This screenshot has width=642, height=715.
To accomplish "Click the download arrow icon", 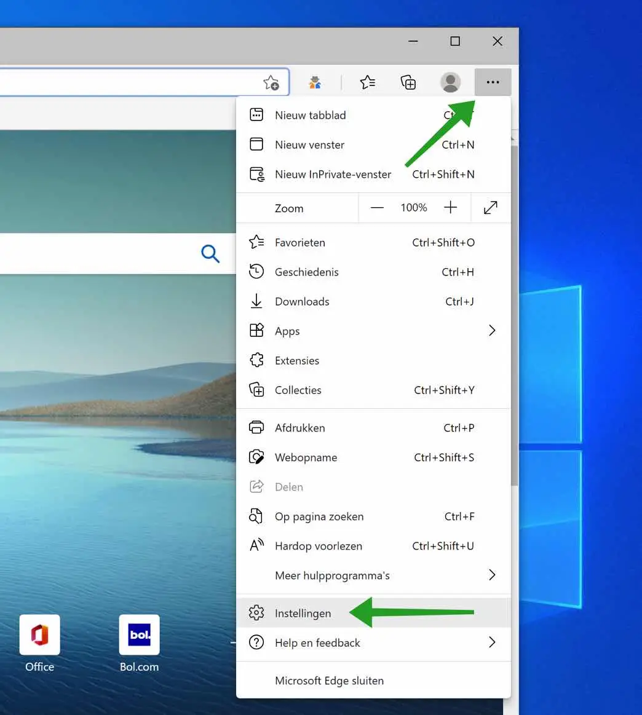I will [256, 301].
